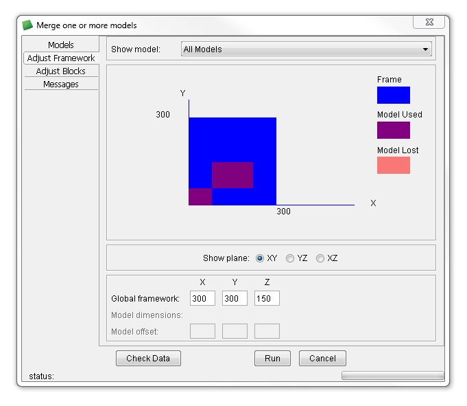Select the XY plane radio button
The image size is (467, 406).
[259, 258]
